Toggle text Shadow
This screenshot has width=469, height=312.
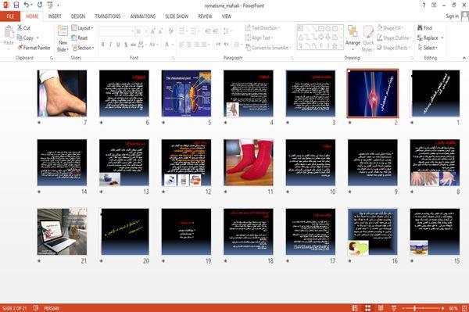pyautogui.click(x=126, y=45)
